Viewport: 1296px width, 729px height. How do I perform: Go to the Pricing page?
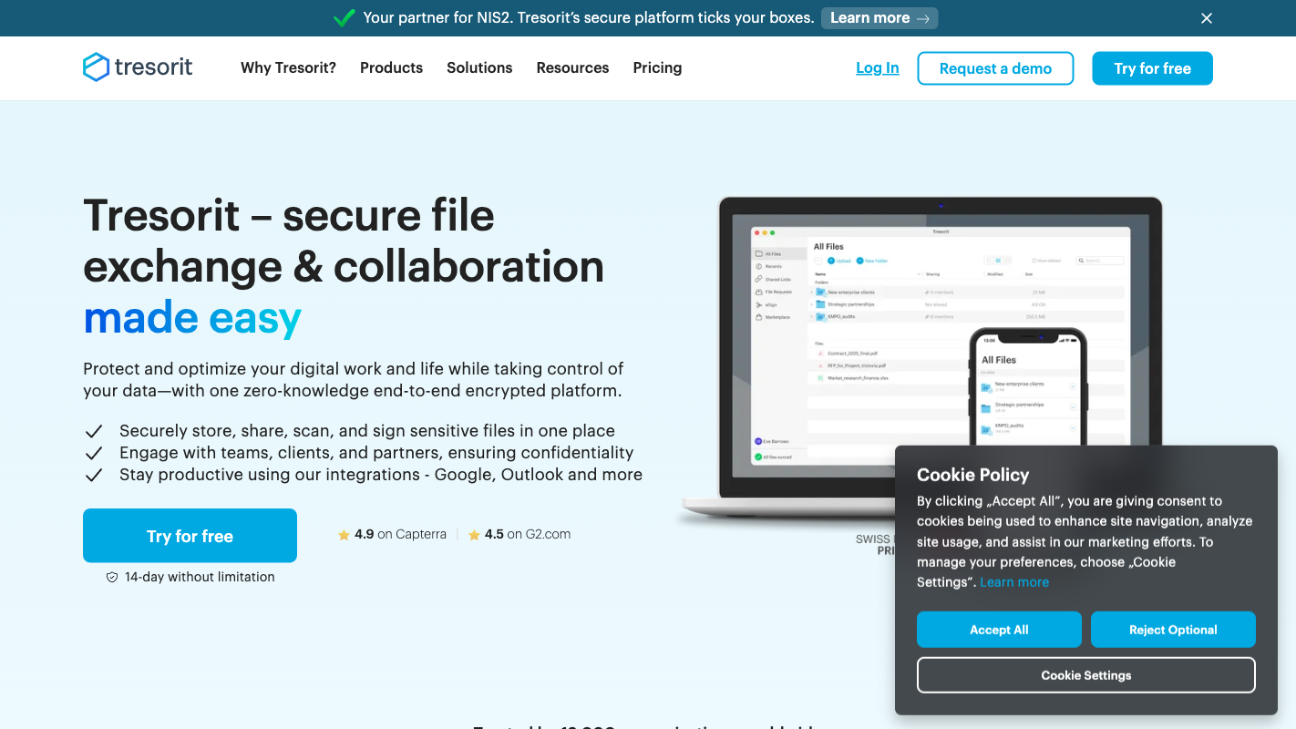(657, 67)
